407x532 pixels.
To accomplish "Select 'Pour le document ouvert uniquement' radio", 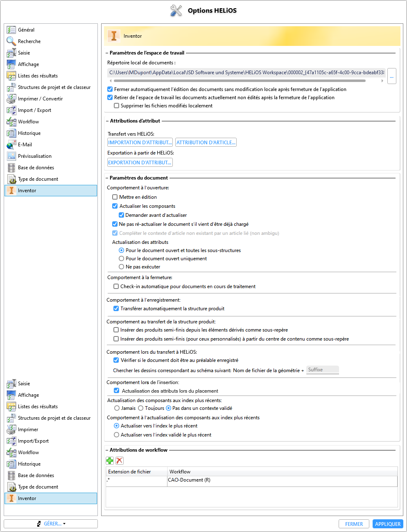I will (122, 259).
